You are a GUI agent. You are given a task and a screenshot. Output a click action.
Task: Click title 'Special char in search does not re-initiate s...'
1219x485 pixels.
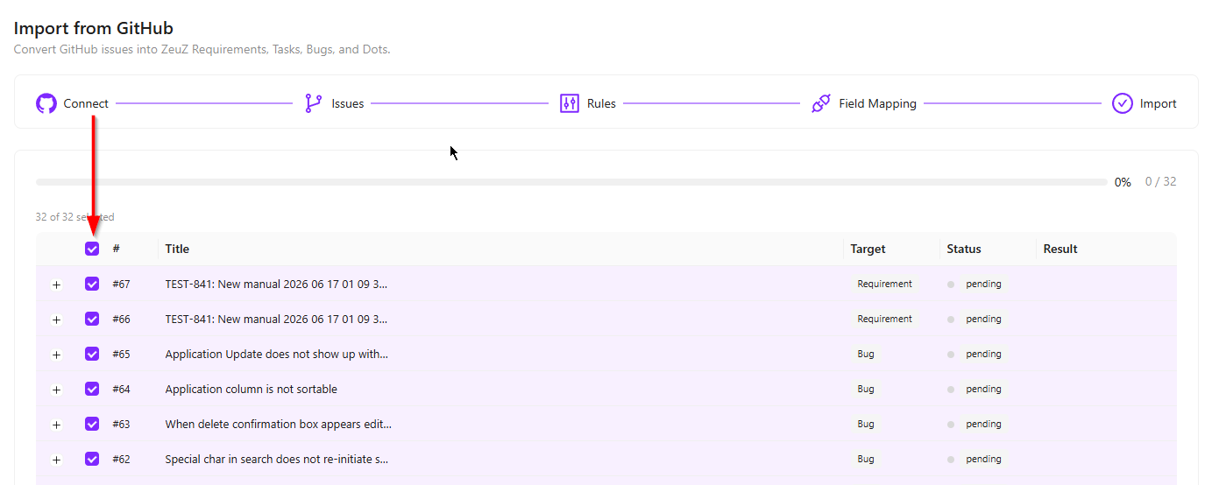click(276, 459)
